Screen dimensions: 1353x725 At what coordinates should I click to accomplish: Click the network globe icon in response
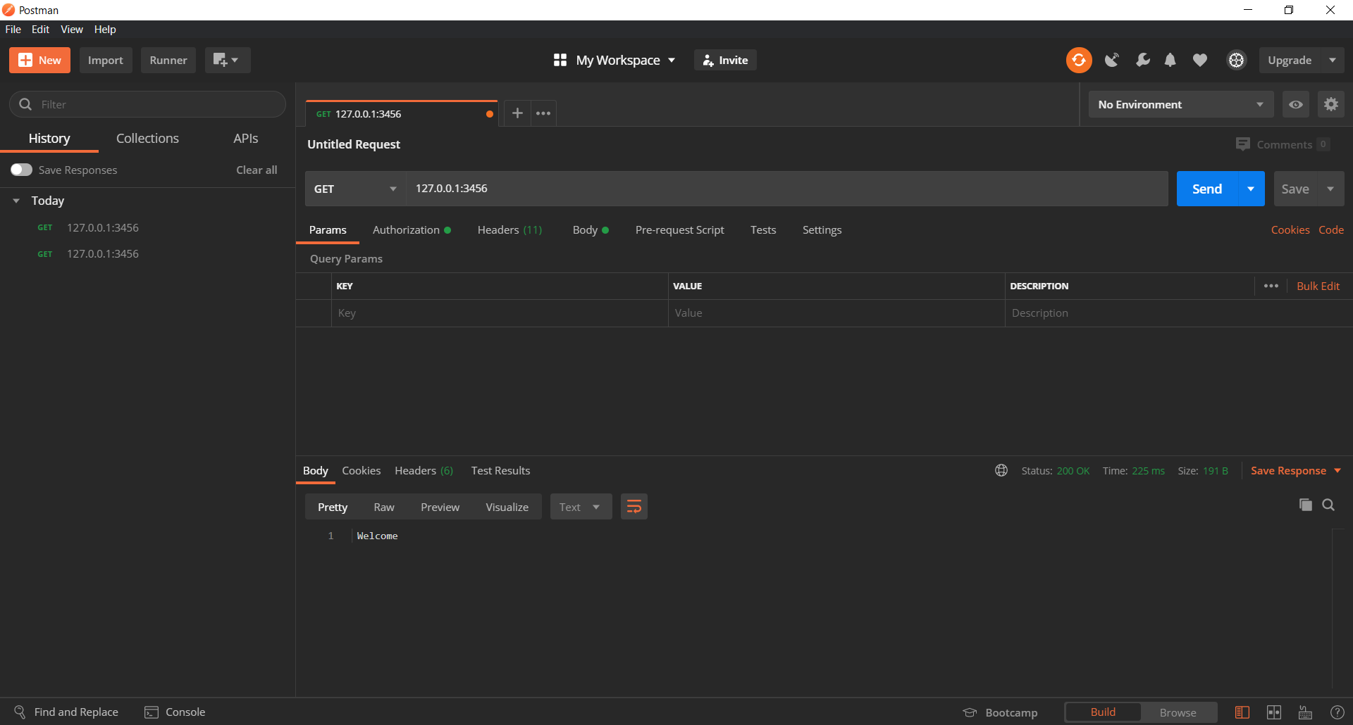(1001, 470)
